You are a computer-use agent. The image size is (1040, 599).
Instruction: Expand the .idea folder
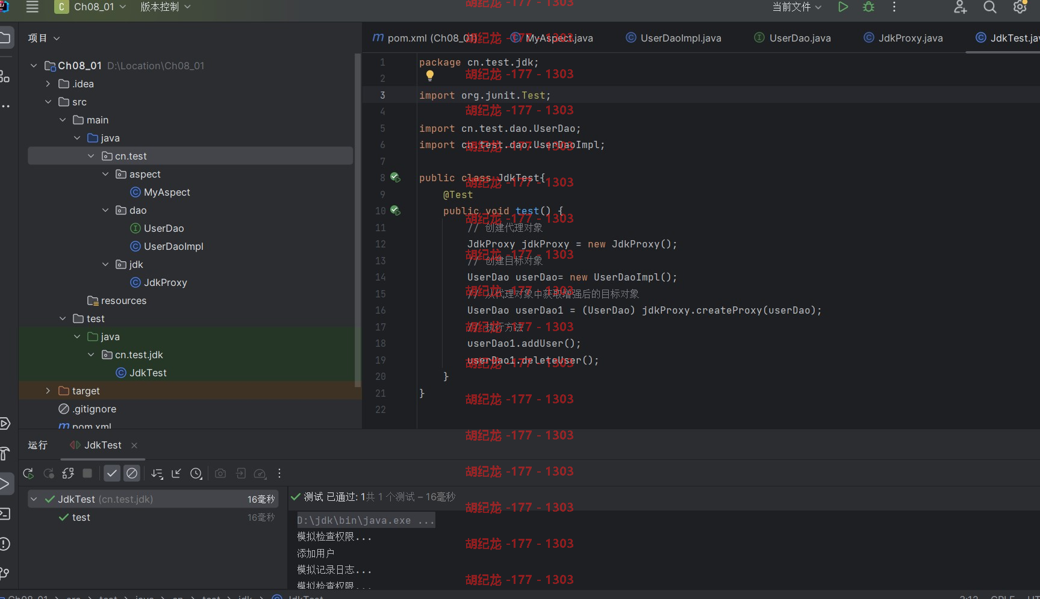coord(48,84)
